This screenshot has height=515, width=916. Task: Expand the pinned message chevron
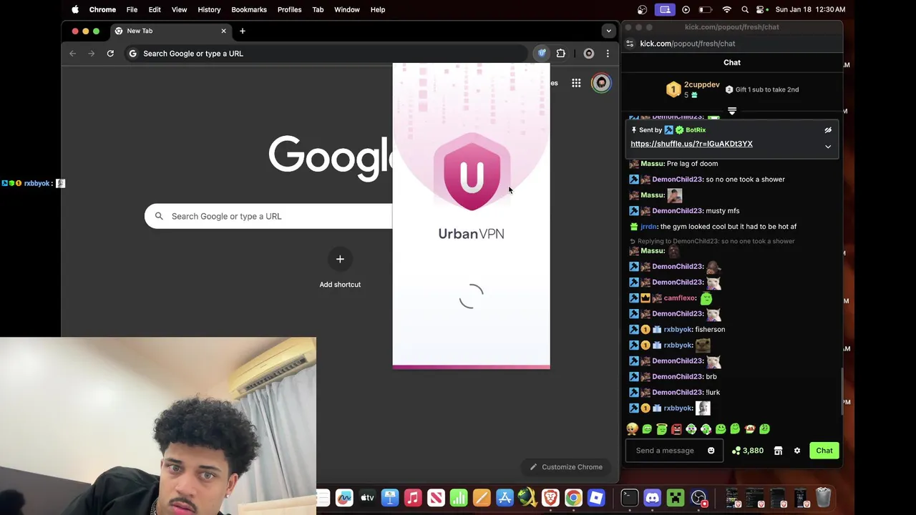coord(828,147)
